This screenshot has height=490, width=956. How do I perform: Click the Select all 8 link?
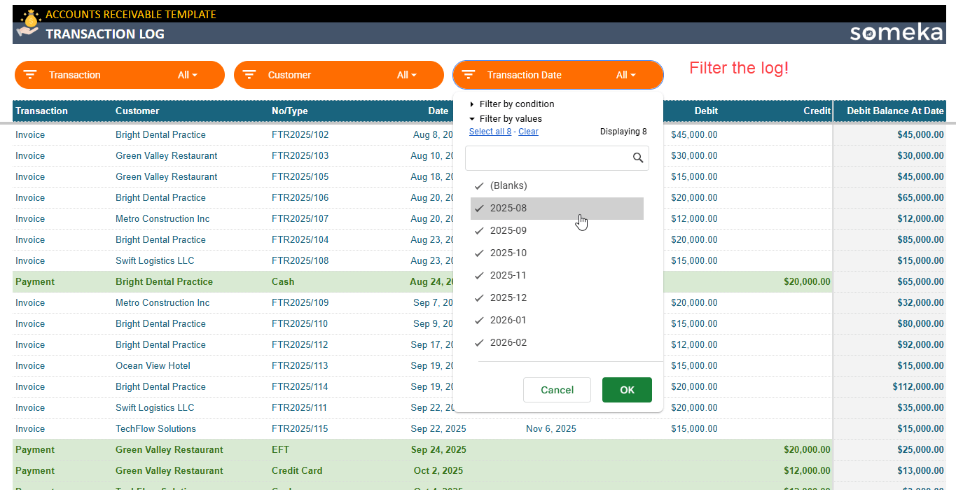pos(490,131)
